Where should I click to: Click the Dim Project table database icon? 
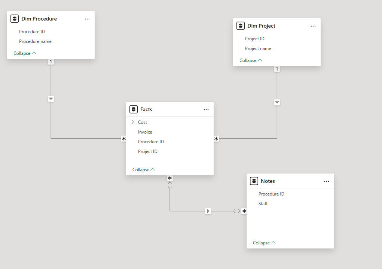[x=241, y=26]
